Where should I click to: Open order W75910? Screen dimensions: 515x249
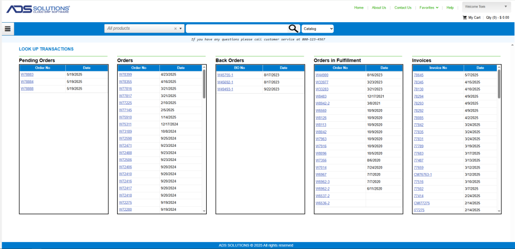(x=125, y=117)
